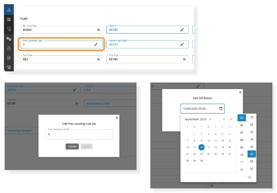This screenshot has height=193, width=277.
Task: Go to next month in calendar
Action: tap(231, 119)
